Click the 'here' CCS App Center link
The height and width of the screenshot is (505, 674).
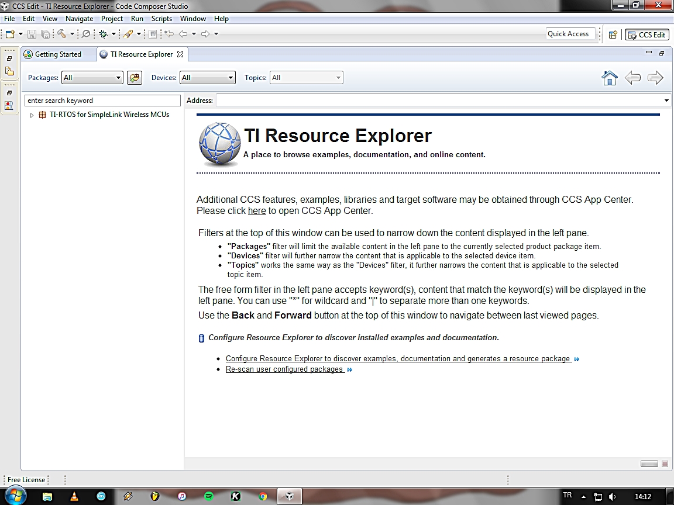257,211
